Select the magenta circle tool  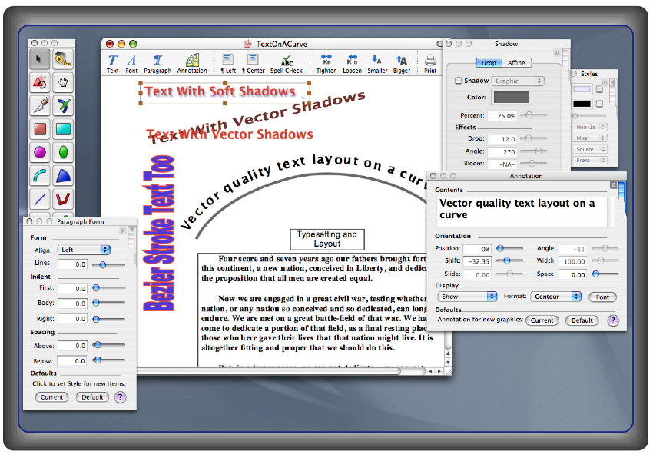40,152
